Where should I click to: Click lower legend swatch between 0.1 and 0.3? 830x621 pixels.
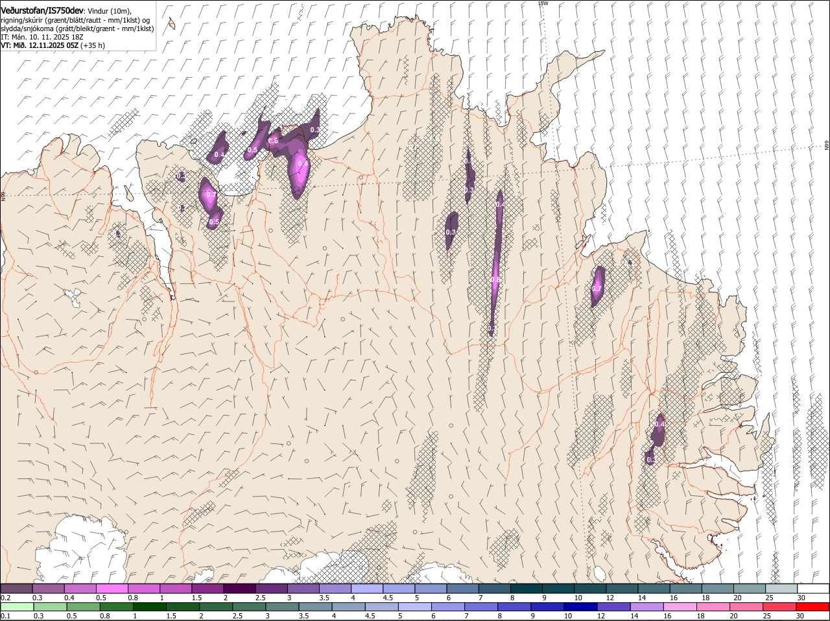click(x=18, y=607)
